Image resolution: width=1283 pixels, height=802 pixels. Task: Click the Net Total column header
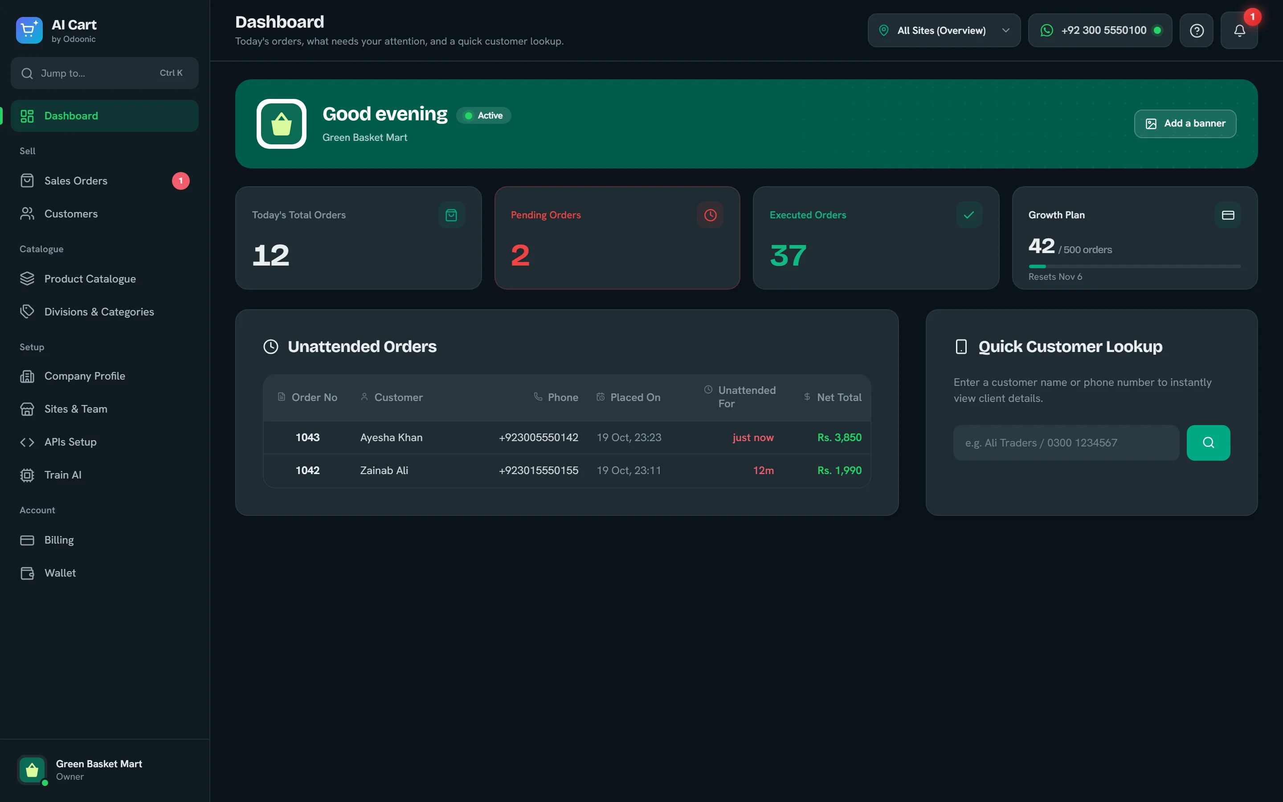coord(832,397)
